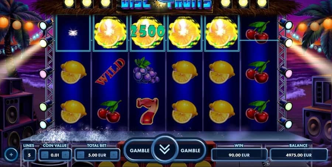332x167 pixels.
Task: Click the 2500 win amount on reels
Action: pos(148,31)
